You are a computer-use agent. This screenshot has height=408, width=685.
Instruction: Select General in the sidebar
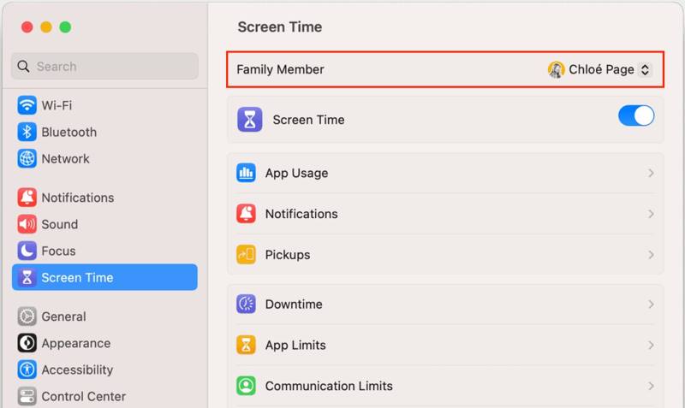104,316
